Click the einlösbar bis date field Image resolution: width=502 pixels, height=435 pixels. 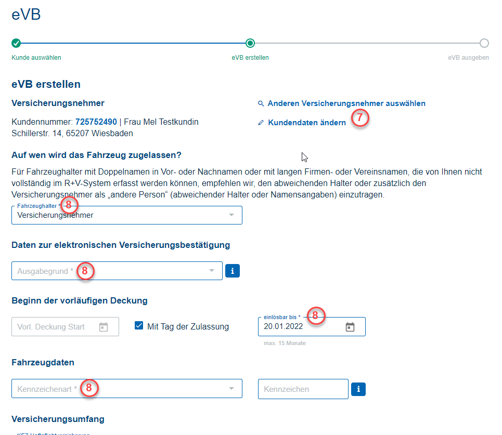tap(299, 327)
